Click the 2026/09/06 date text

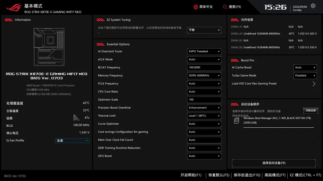pos(300,7)
